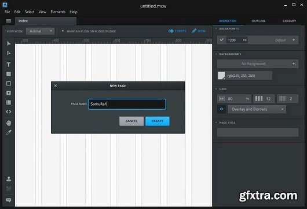
Task: Click the feedback chat icon
Action: (9, 200)
